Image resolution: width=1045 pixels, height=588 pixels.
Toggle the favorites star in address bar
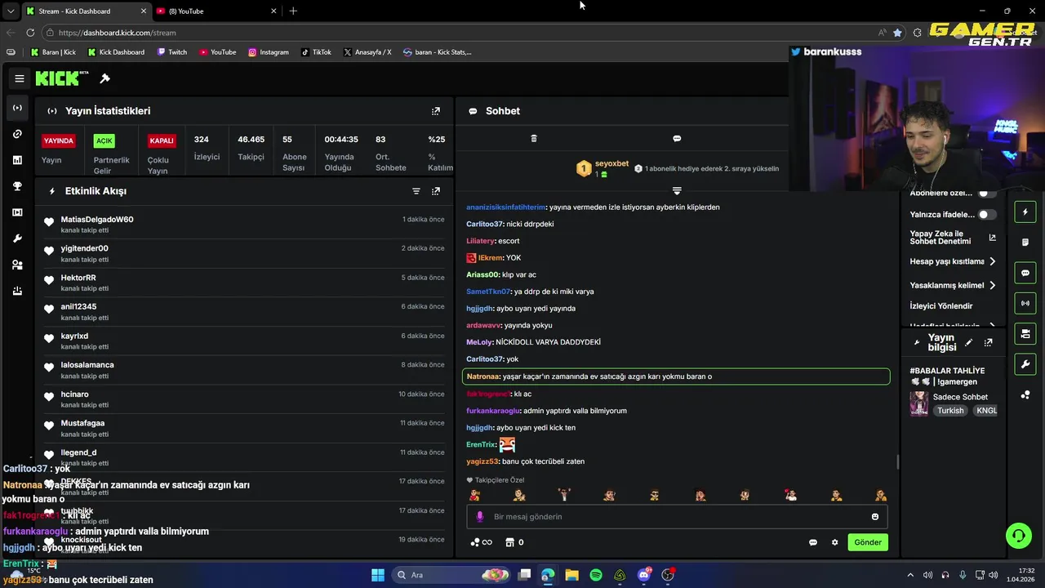pyautogui.click(x=898, y=33)
